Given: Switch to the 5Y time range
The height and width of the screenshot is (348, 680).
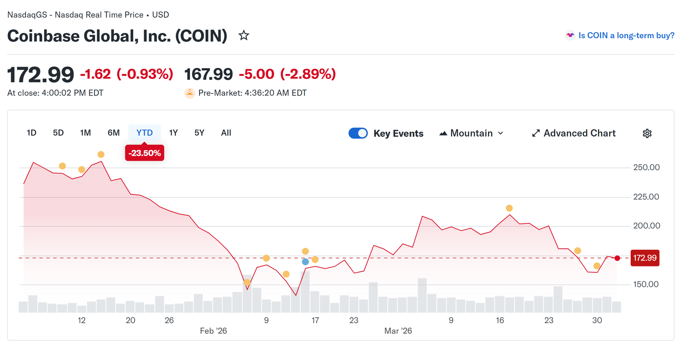Looking at the screenshot, I should click(x=199, y=133).
